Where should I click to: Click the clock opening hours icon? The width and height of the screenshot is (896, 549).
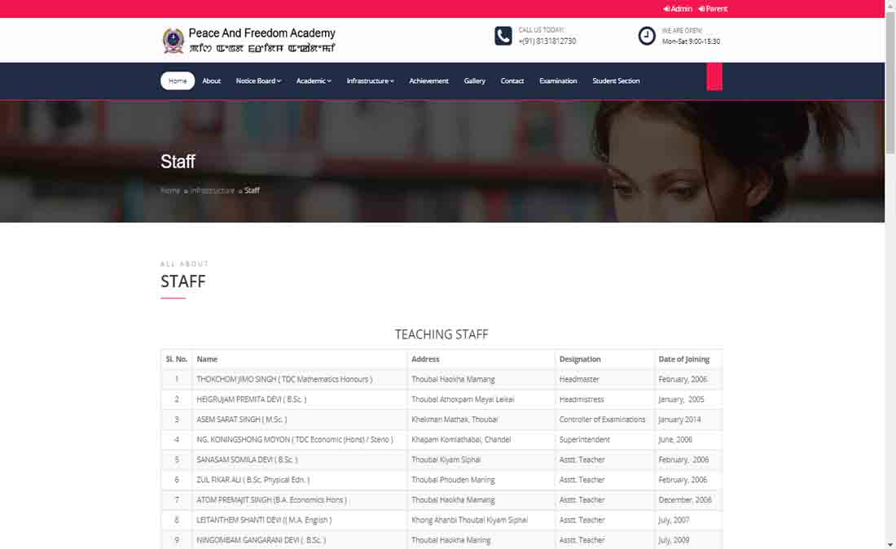coord(647,36)
